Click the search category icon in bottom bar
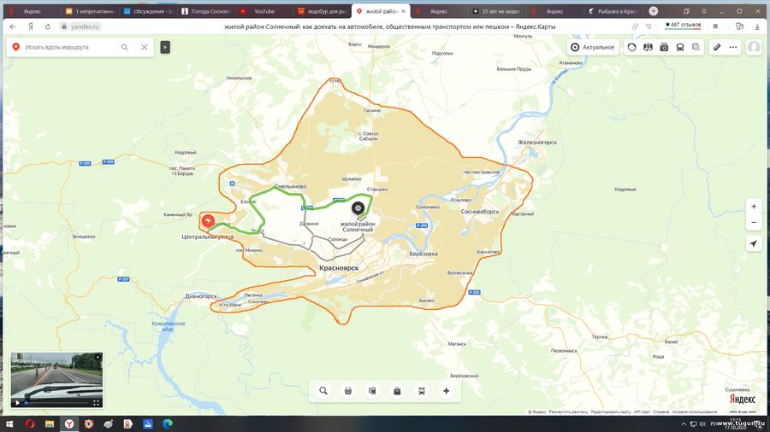 323,391
